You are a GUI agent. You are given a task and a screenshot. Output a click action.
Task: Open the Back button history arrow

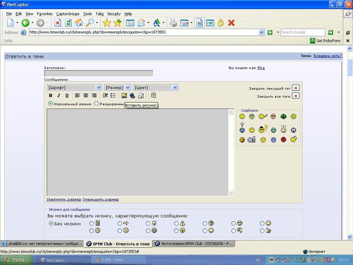click(x=32, y=23)
